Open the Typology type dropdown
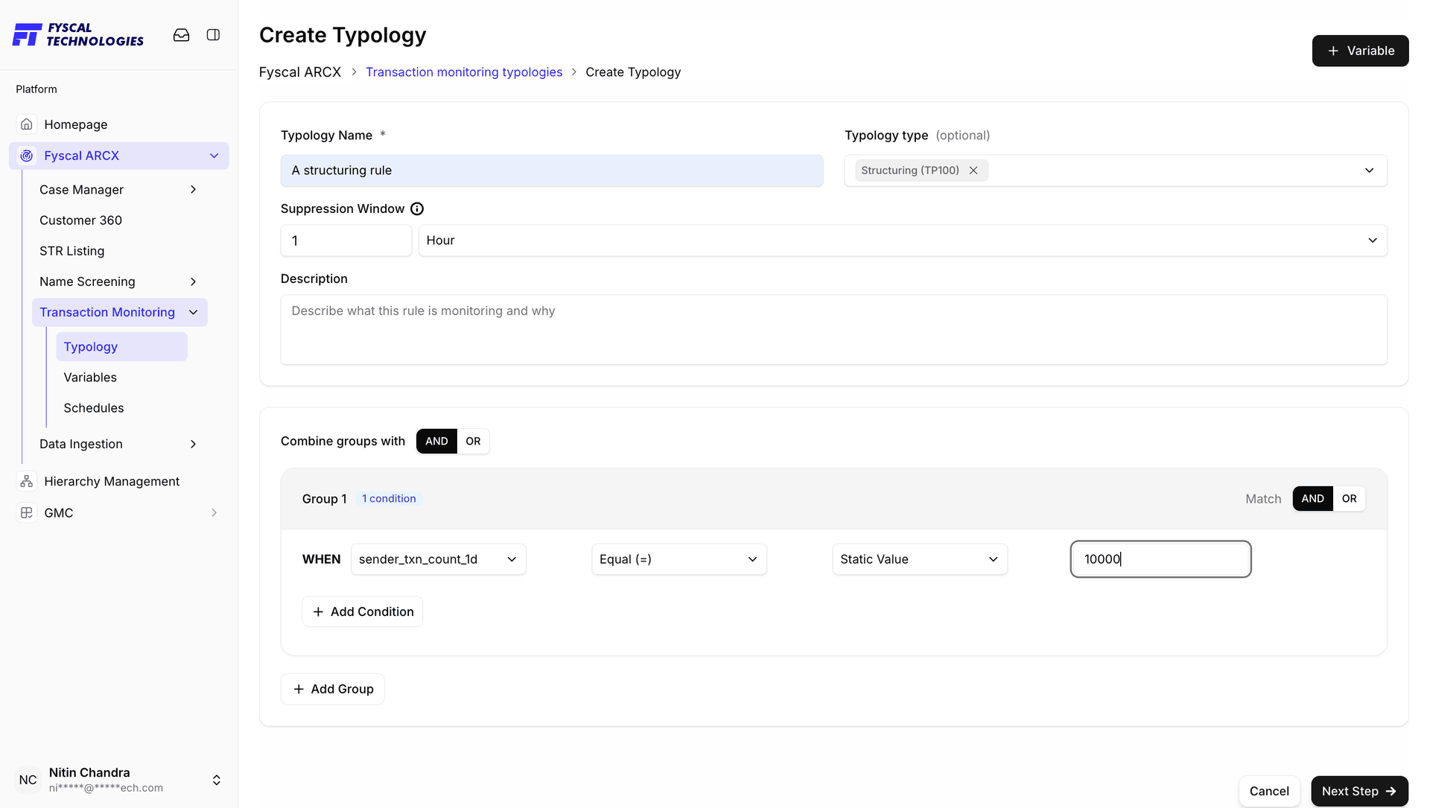This screenshot has width=1430, height=808. (1116, 171)
